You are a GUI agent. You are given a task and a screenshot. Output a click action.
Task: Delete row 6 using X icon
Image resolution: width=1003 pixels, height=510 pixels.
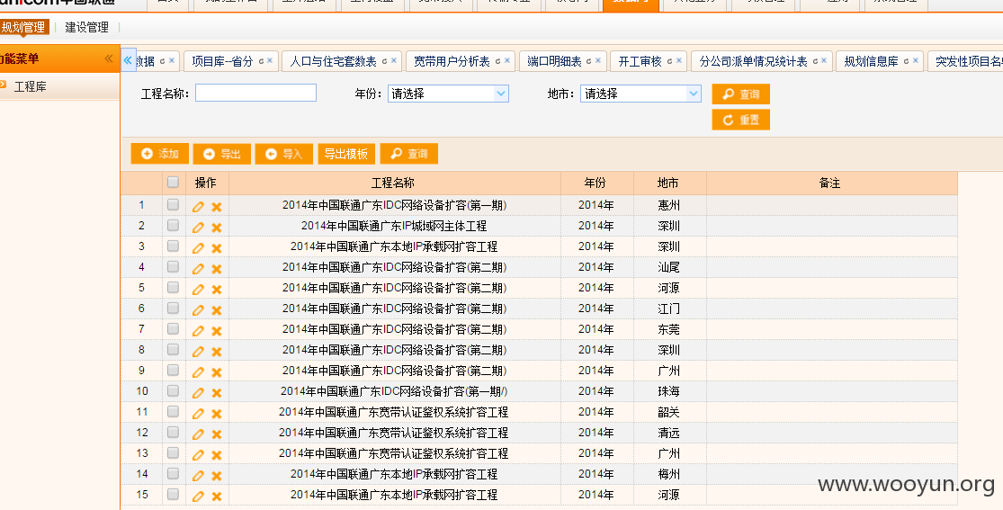[217, 309]
